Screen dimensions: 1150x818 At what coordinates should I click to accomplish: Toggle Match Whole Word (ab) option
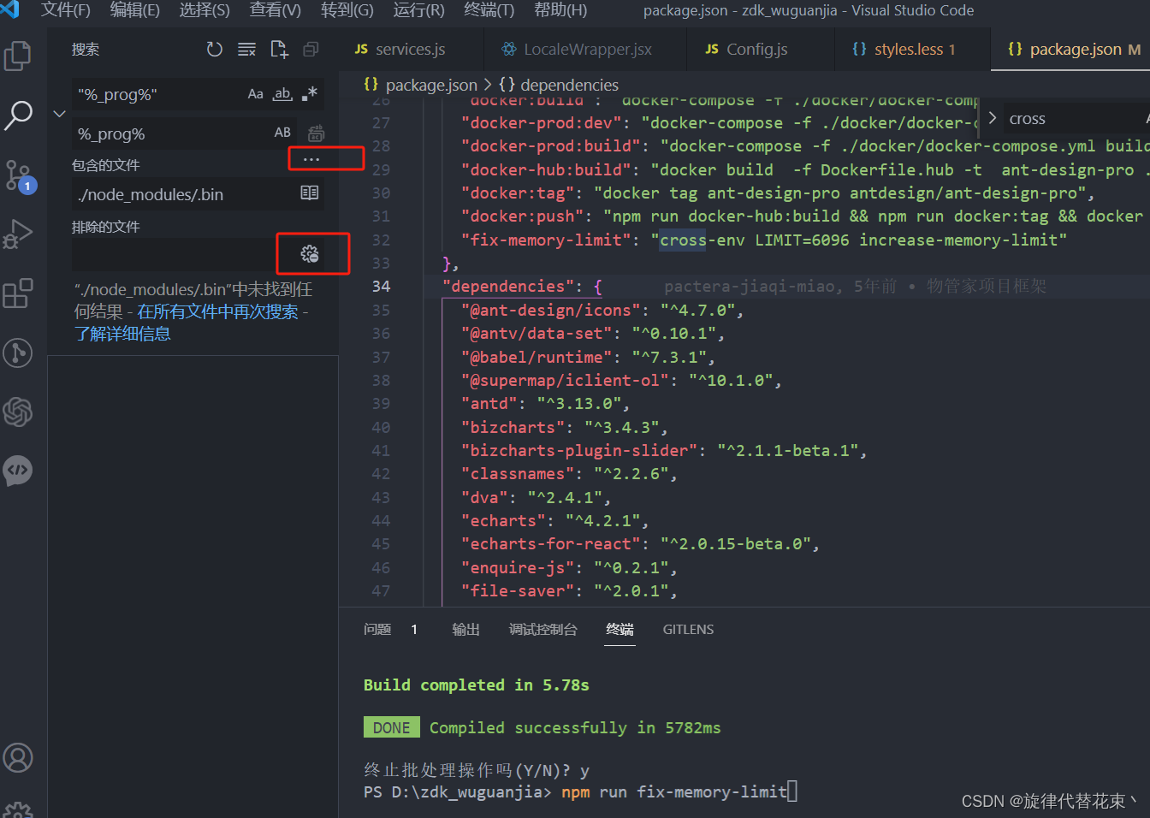pos(282,94)
